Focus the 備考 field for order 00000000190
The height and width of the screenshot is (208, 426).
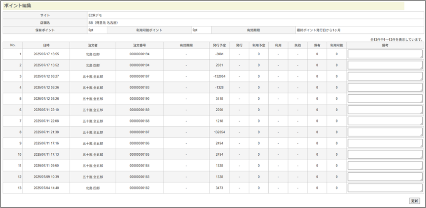pos(385,99)
